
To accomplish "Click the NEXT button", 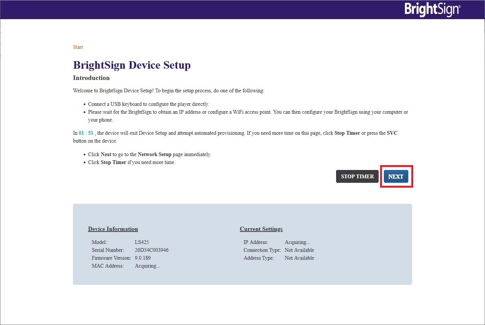I will pos(396,176).
